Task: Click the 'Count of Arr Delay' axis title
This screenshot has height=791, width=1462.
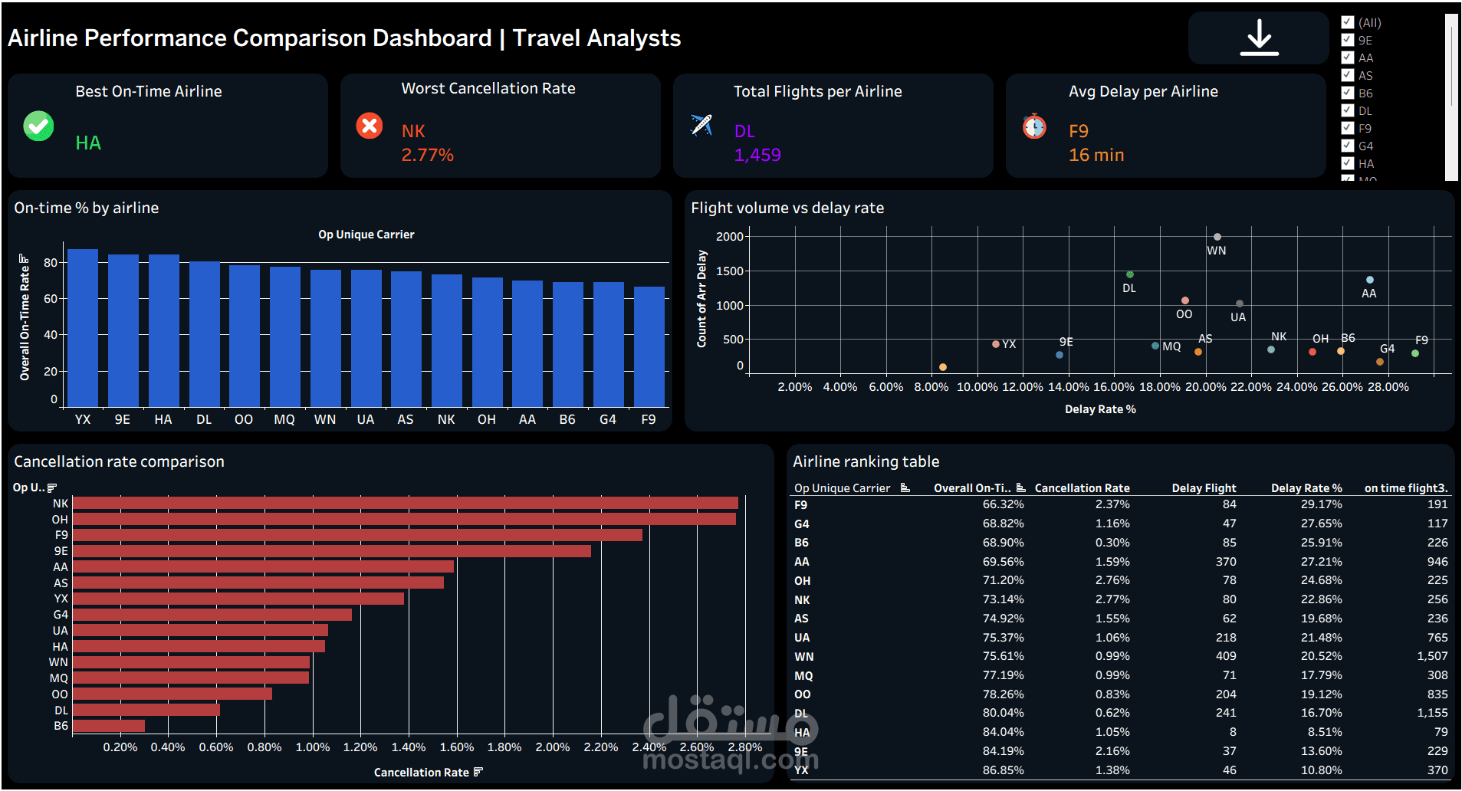Action: pyautogui.click(x=701, y=299)
